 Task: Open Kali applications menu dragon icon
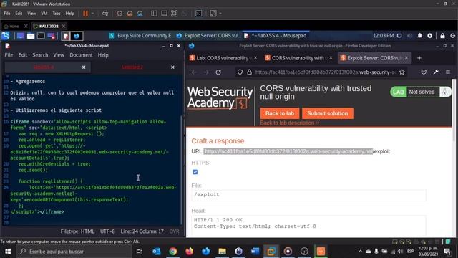pos(5,36)
